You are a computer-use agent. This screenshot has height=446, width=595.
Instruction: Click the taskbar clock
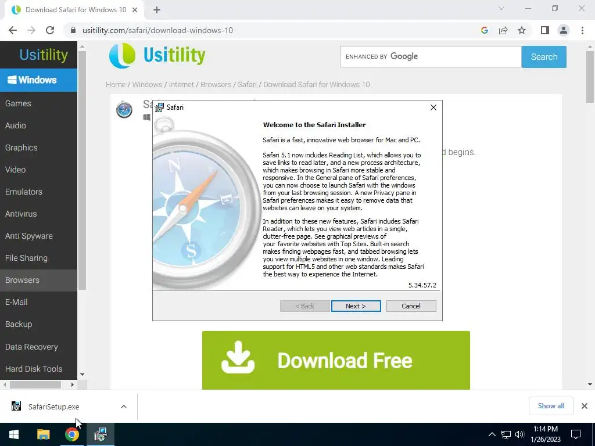coord(545,434)
